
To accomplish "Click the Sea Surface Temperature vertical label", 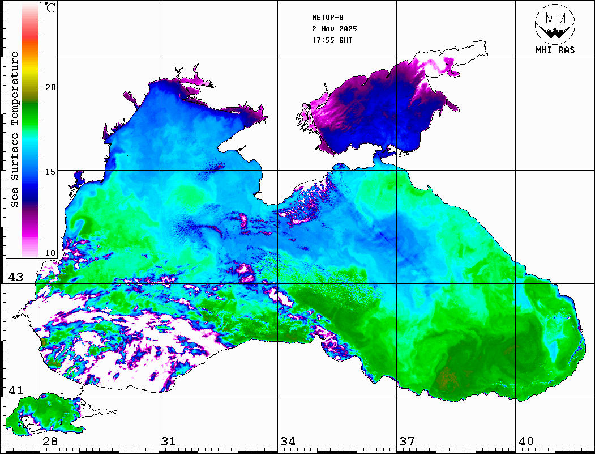I will point(15,129).
